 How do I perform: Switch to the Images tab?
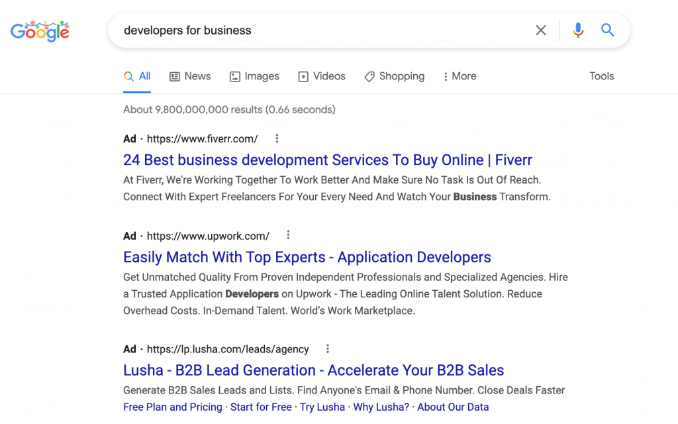(254, 77)
